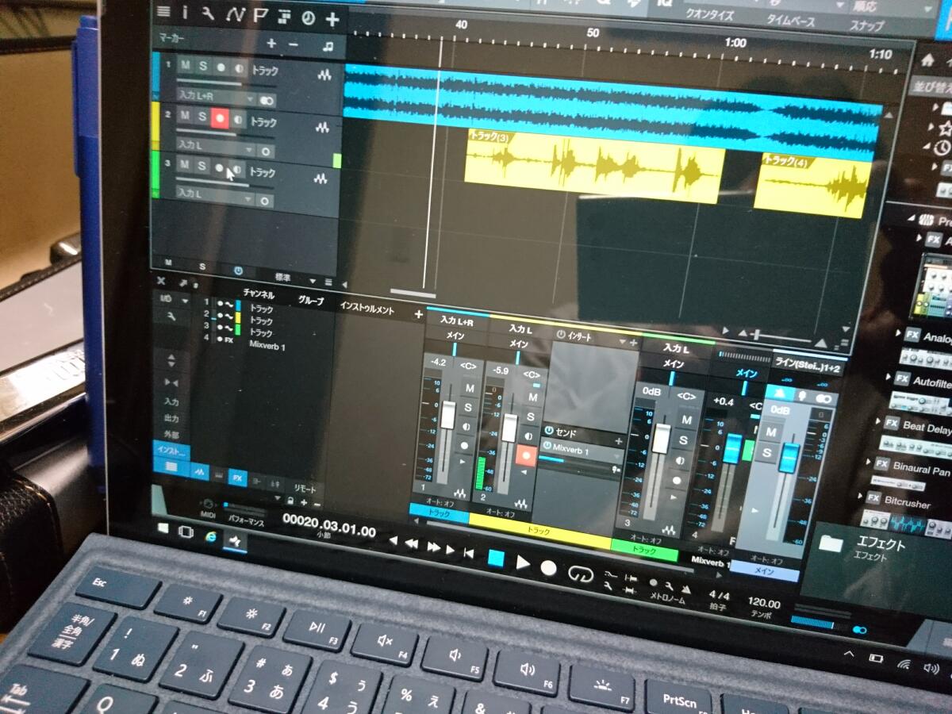Click the stop button in transport

496,559
